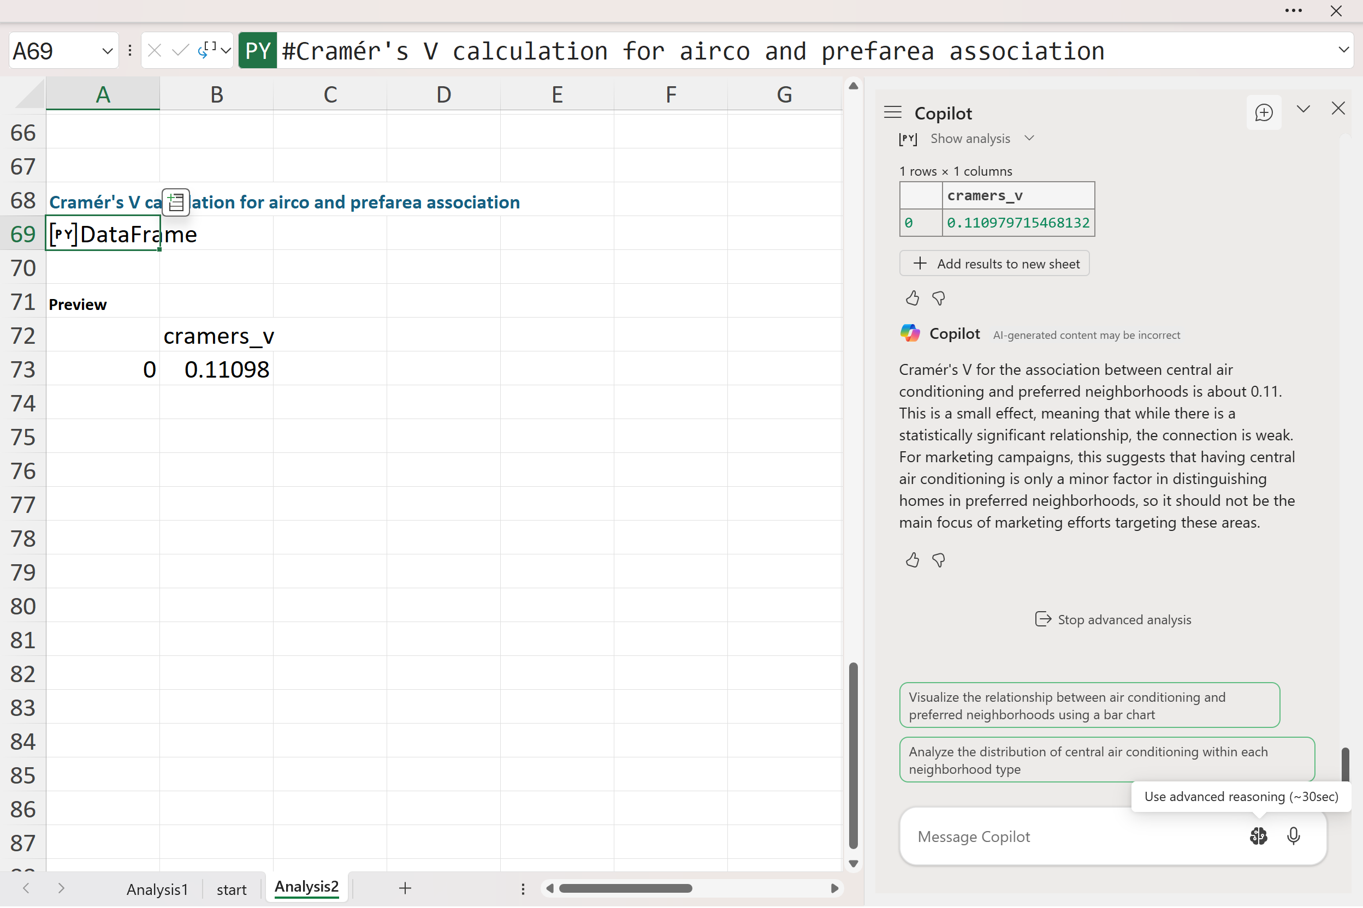Viewport: 1363px width, 908px height.
Task: Open the Name Box dropdown arrow
Action: [107, 51]
